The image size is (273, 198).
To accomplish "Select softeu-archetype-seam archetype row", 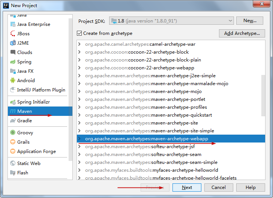I will point(171,154).
